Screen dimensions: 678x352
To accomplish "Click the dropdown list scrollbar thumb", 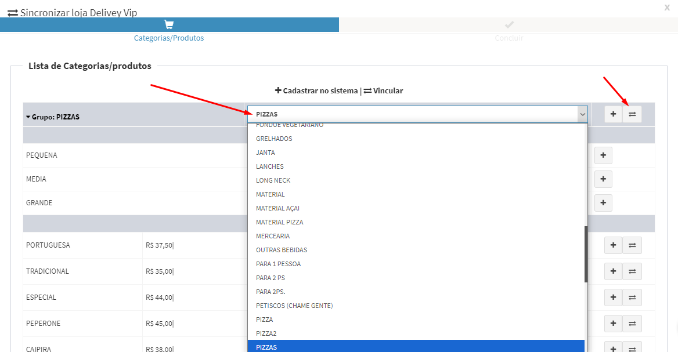I will (x=586, y=254).
